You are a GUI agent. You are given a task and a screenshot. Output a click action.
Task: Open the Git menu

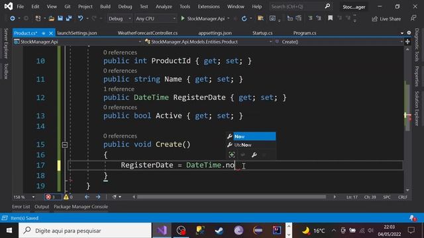[68, 7]
